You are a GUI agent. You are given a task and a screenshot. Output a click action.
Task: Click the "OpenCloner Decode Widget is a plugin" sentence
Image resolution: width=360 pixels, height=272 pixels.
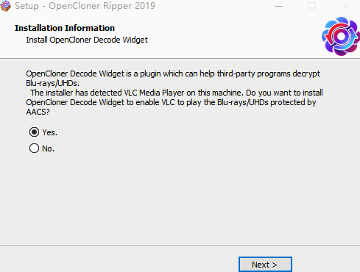173,74
